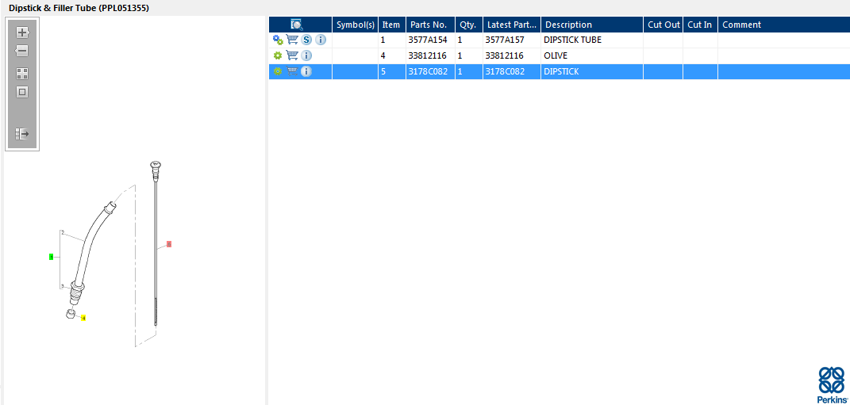Click the list export arrow icon
Screen dimensions: 850x405
click(22, 134)
